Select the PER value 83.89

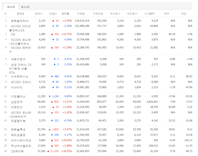click(x=172, y=107)
